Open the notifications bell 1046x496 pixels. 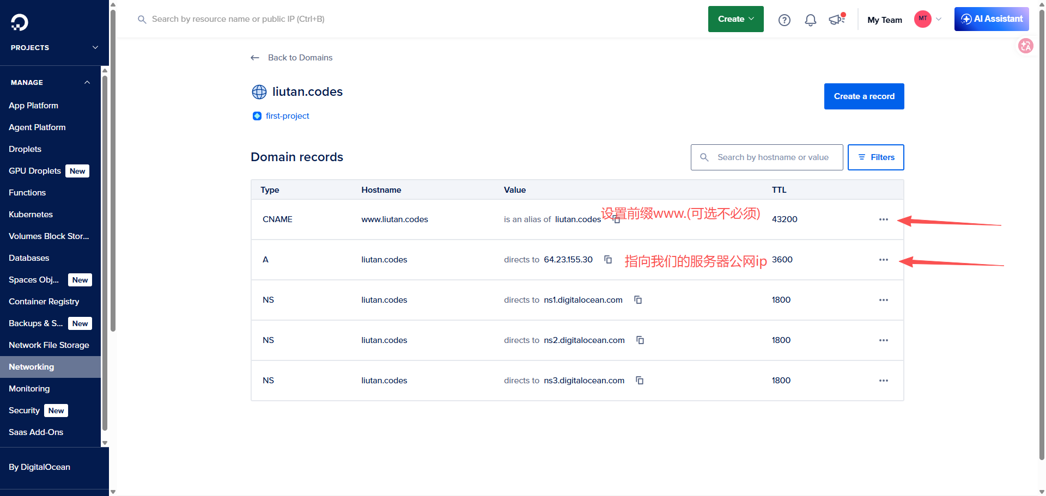811,20
